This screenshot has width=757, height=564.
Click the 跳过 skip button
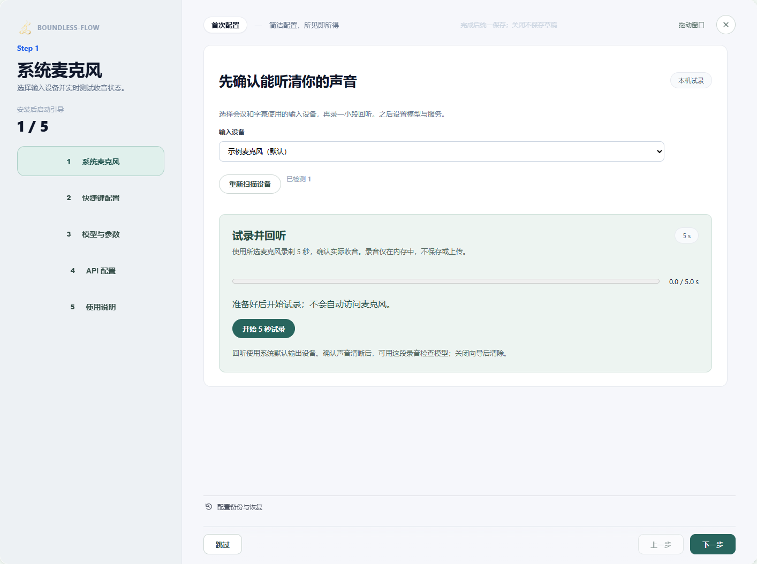[x=223, y=544]
